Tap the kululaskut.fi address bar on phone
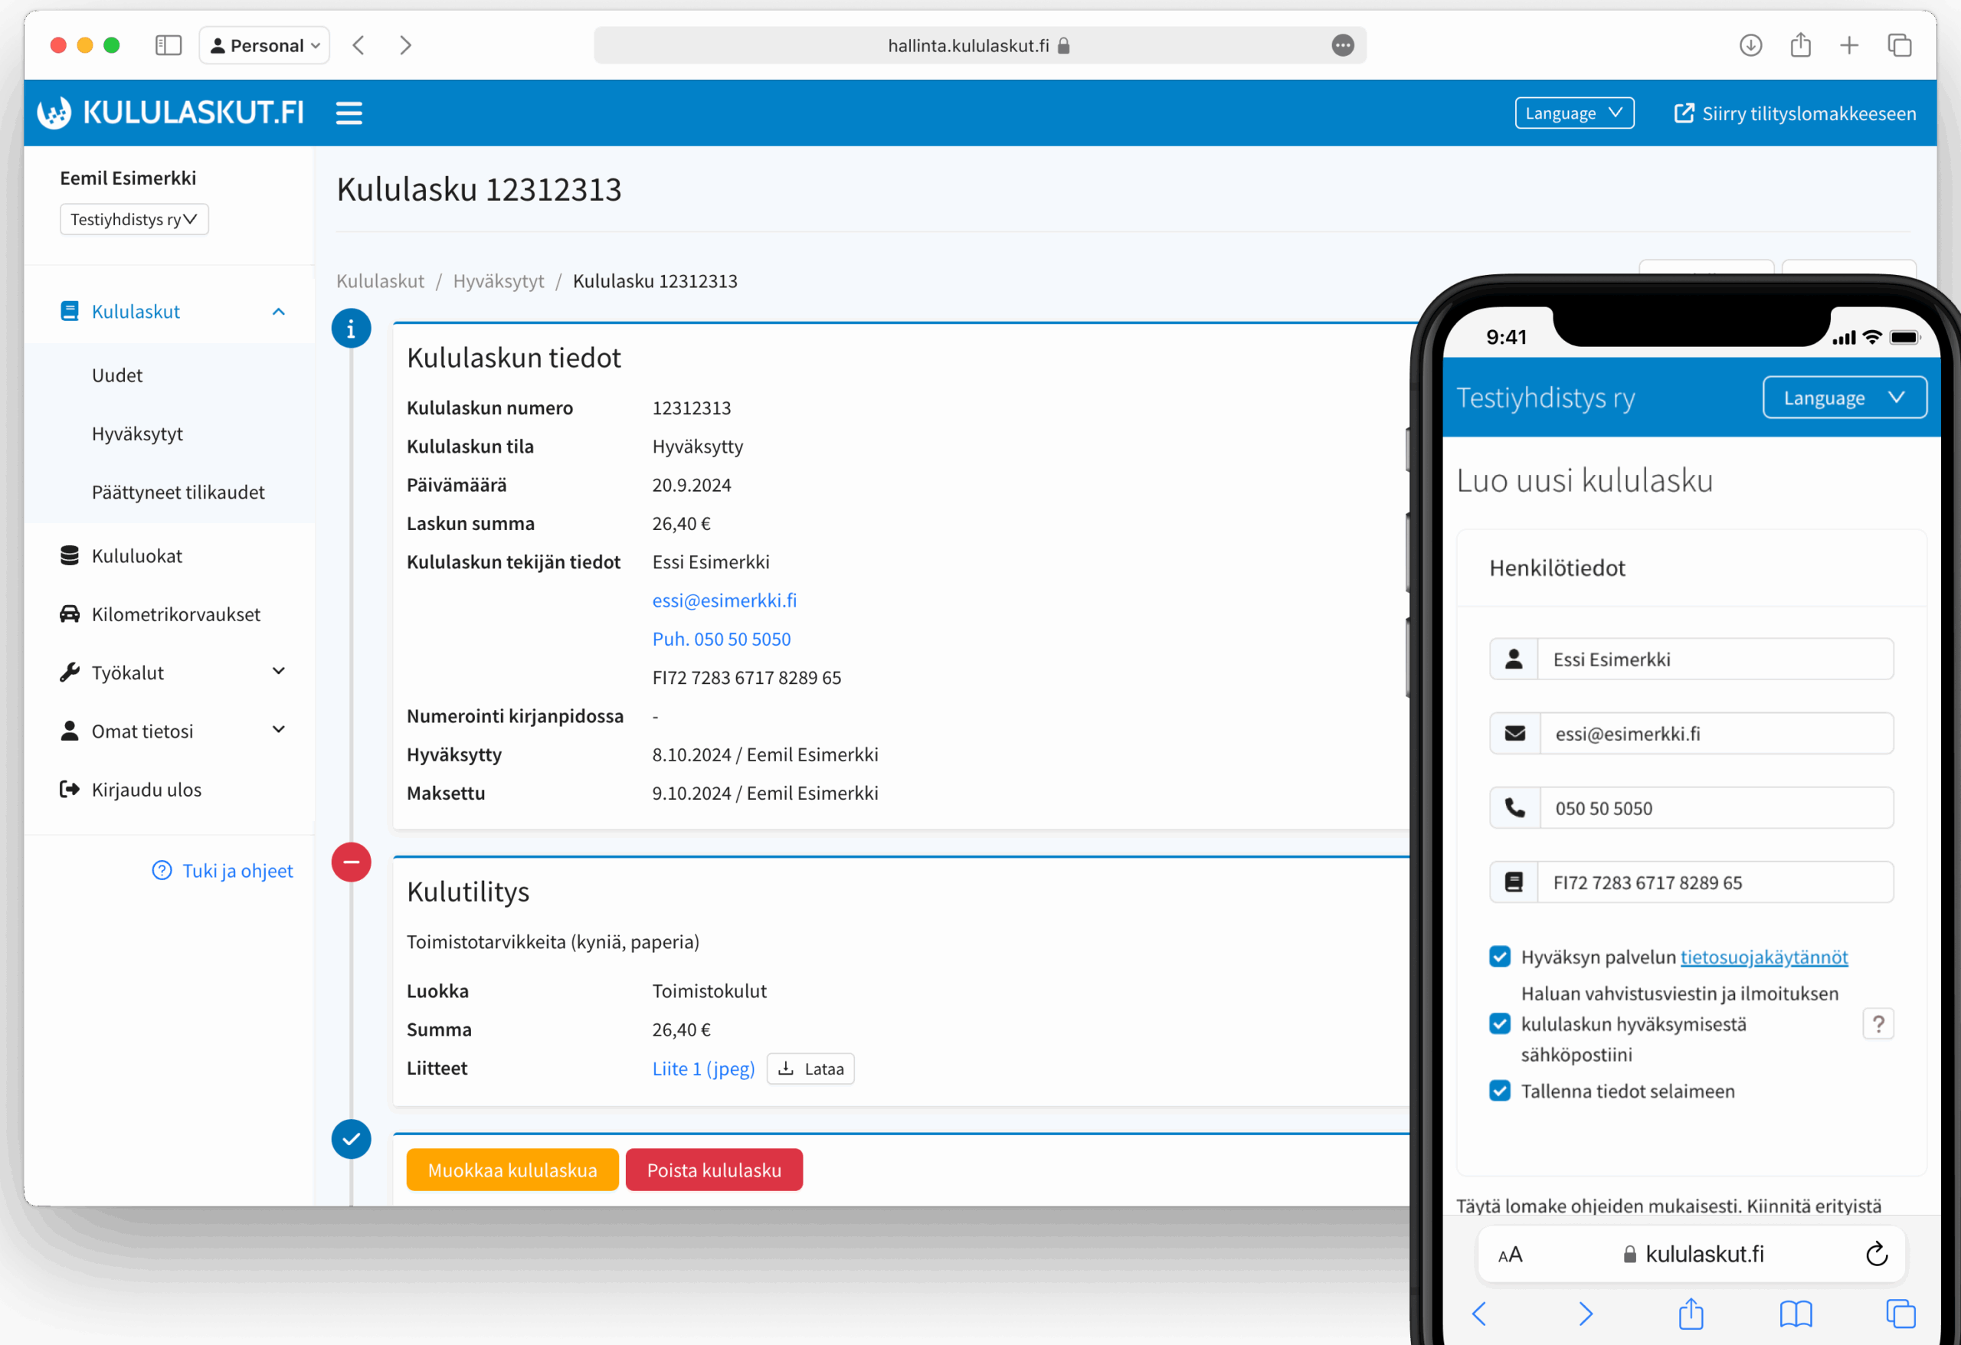The width and height of the screenshot is (1961, 1345). (1692, 1255)
